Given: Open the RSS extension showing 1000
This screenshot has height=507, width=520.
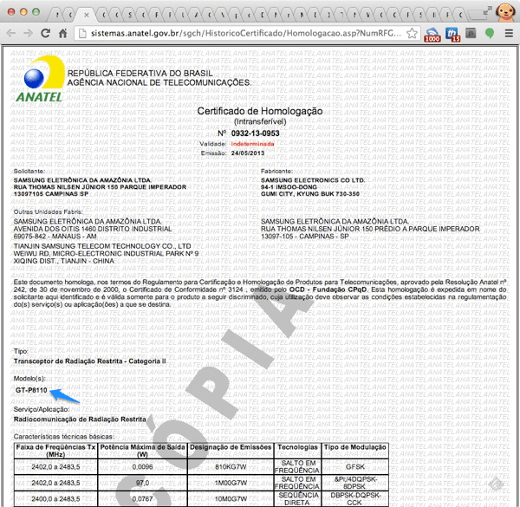Looking at the screenshot, I should point(432,35).
